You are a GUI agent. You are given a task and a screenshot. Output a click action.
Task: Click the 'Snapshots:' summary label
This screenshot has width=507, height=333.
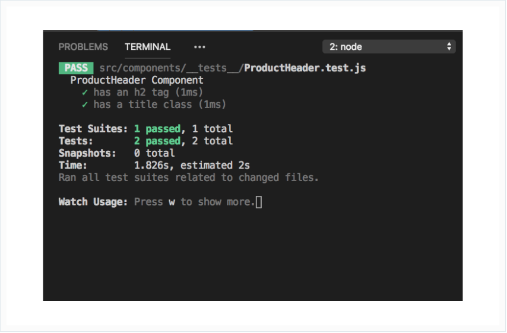tap(87, 153)
